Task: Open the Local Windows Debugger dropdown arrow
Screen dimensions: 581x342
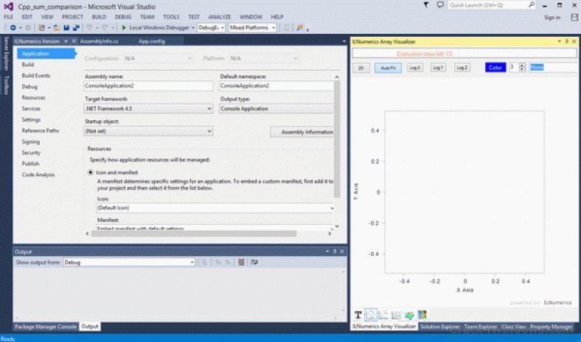Action: 192,28
